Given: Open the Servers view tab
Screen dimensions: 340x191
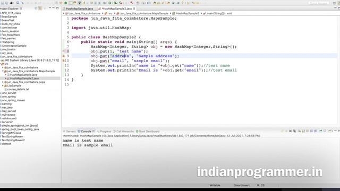Looking at the screenshot, I should (x=70, y=131).
